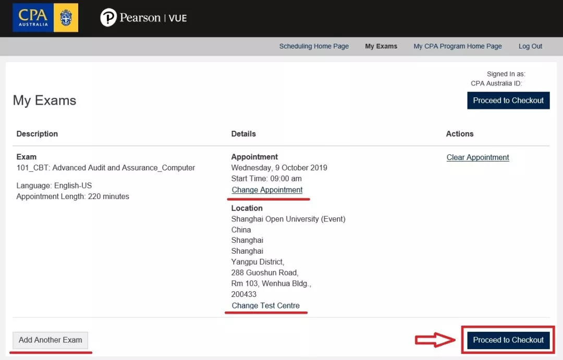This screenshot has width=563, height=360.
Task: Click the Pearson circular P icon
Action: click(x=108, y=18)
